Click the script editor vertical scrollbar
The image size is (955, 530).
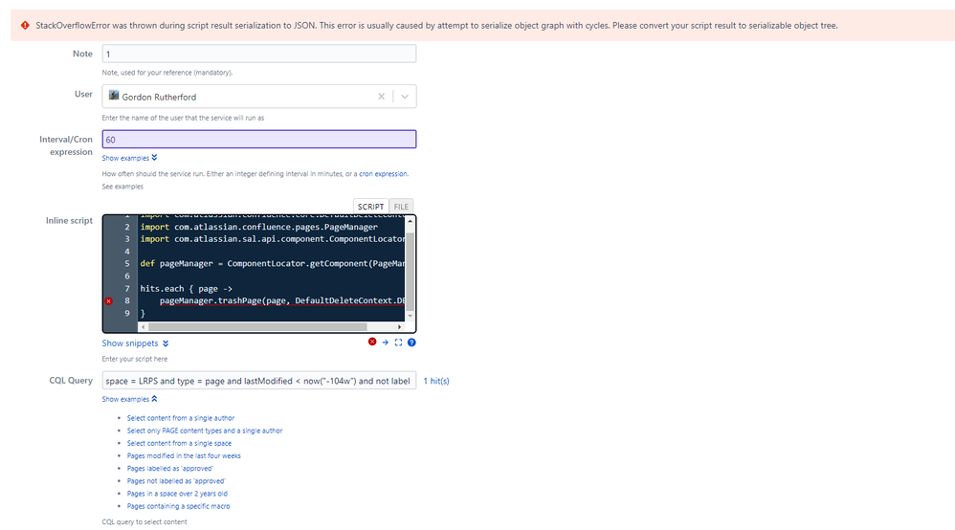point(410,272)
